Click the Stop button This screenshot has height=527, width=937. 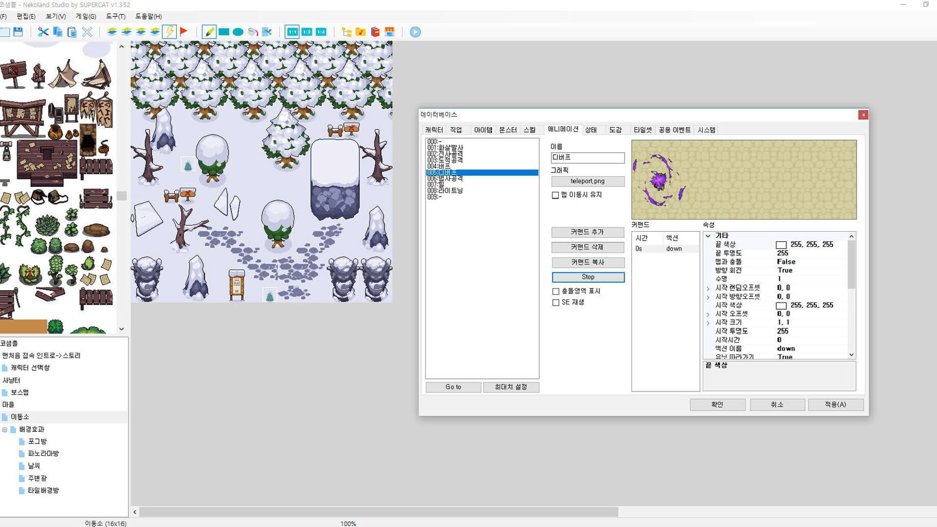click(588, 277)
